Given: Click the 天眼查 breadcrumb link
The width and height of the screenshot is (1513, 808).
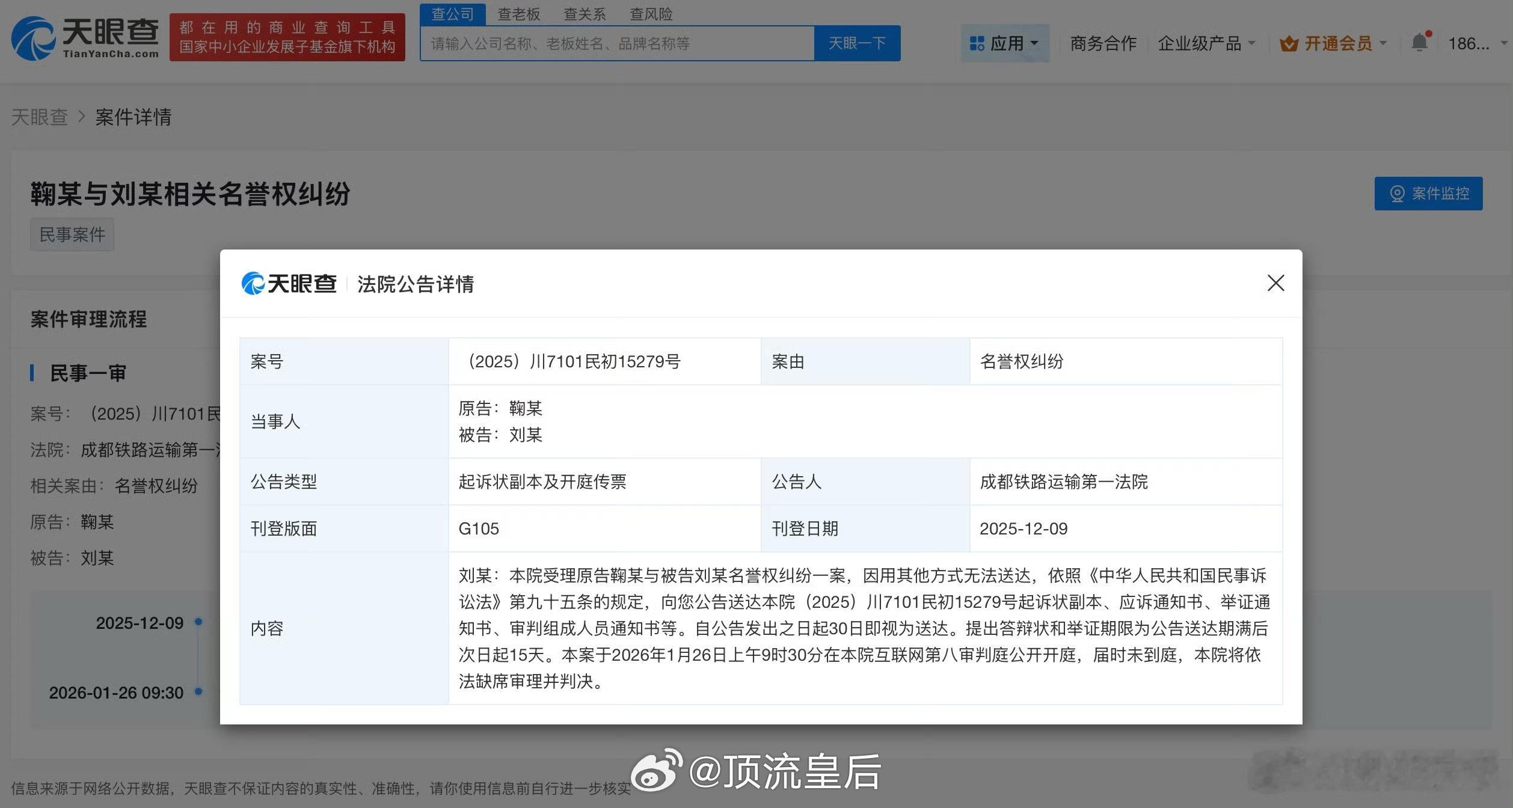Looking at the screenshot, I should click(40, 117).
